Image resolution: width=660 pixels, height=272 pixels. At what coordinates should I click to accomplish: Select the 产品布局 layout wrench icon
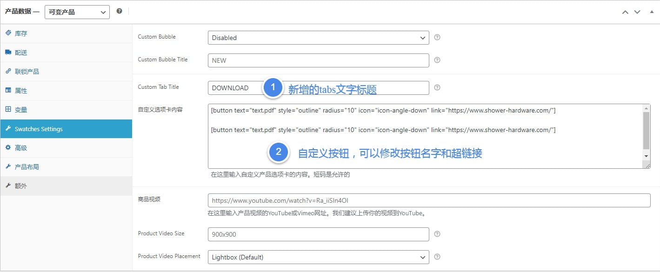pos(8,166)
